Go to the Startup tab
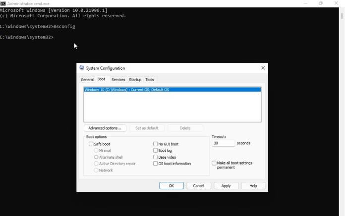 [135, 80]
